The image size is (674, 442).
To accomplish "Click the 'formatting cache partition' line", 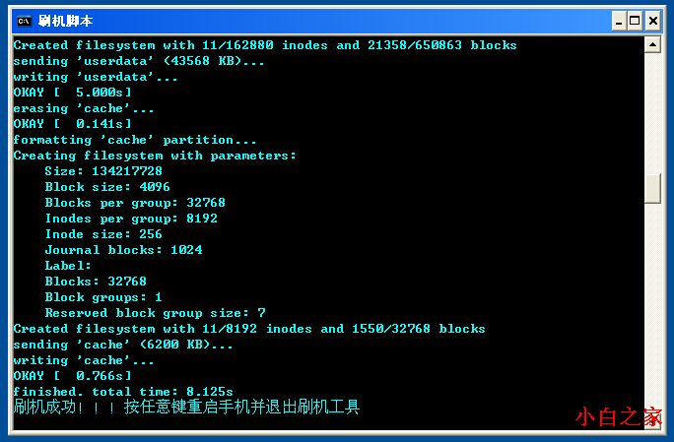I will click(x=135, y=140).
